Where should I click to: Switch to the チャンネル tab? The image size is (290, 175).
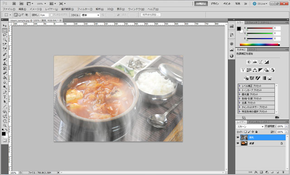(x=254, y=122)
